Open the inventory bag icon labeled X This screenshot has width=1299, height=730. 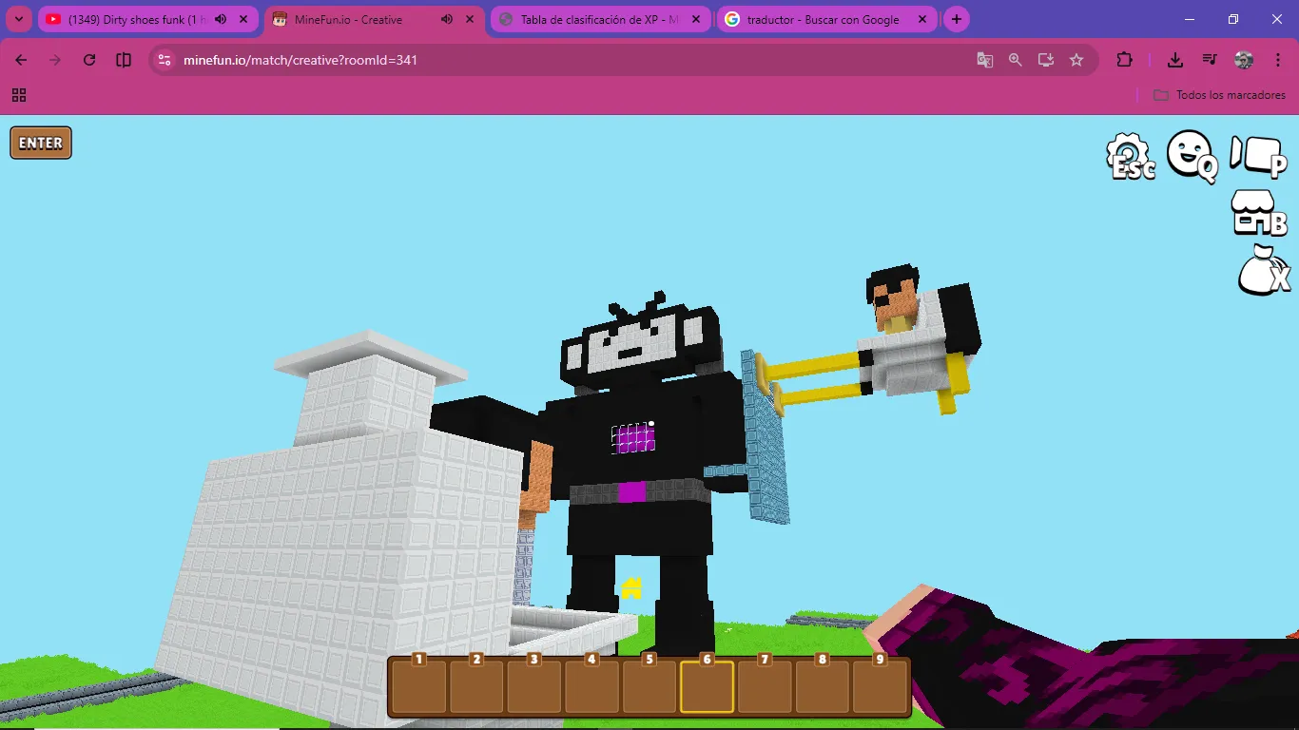(1264, 270)
